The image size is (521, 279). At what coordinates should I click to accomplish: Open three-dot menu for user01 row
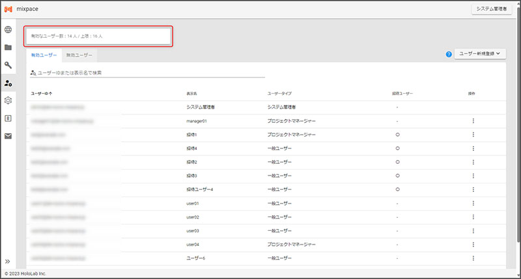click(473, 203)
